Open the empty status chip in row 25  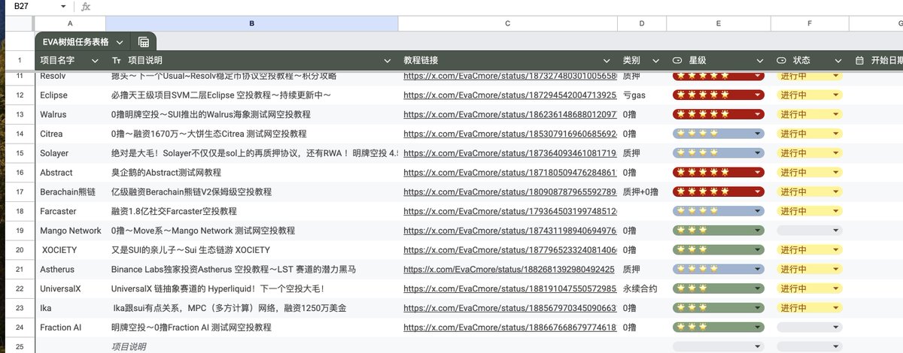tap(809, 347)
